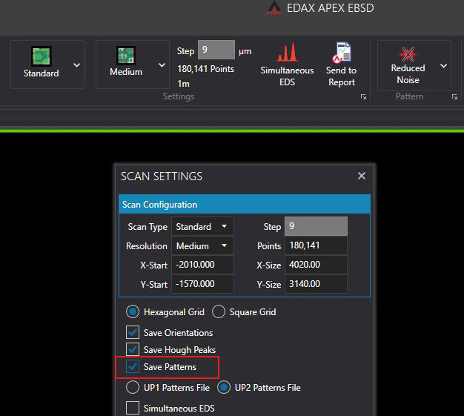The height and width of the screenshot is (416, 464).
Task: Click the Step field in the ribbon
Action: (x=216, y=51)
